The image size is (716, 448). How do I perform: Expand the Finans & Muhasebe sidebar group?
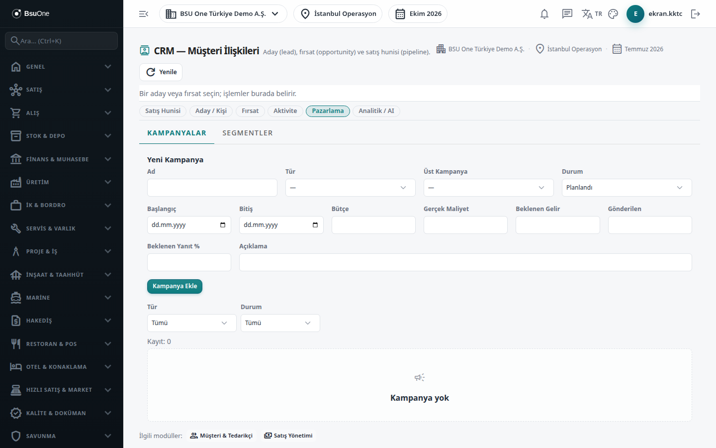(x=62, y=159)
